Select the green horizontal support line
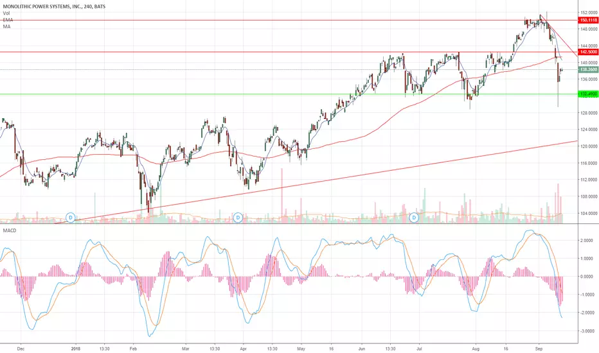 tap(289, 94)
